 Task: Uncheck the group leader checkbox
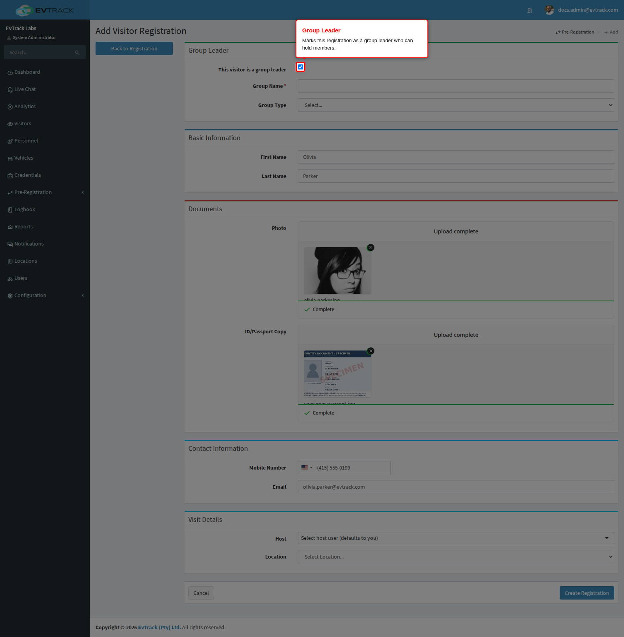point(300,67)
